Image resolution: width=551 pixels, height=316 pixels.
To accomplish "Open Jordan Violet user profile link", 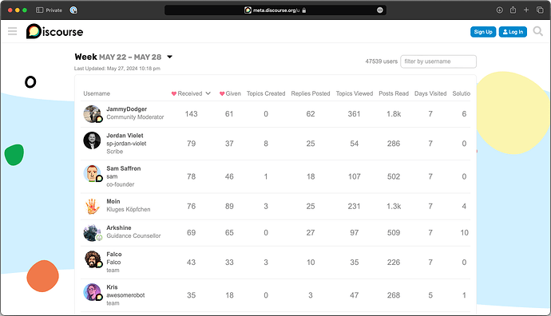I will click(125, 135).
